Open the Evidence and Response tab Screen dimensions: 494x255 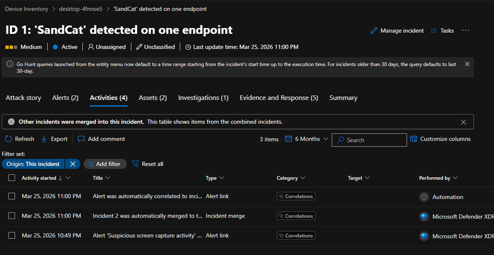(x=279, y=98)
